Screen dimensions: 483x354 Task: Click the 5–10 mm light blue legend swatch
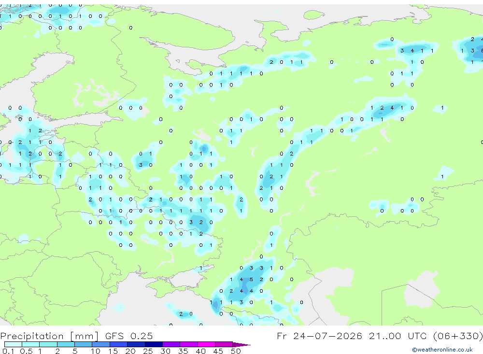[x=84, y=344]
